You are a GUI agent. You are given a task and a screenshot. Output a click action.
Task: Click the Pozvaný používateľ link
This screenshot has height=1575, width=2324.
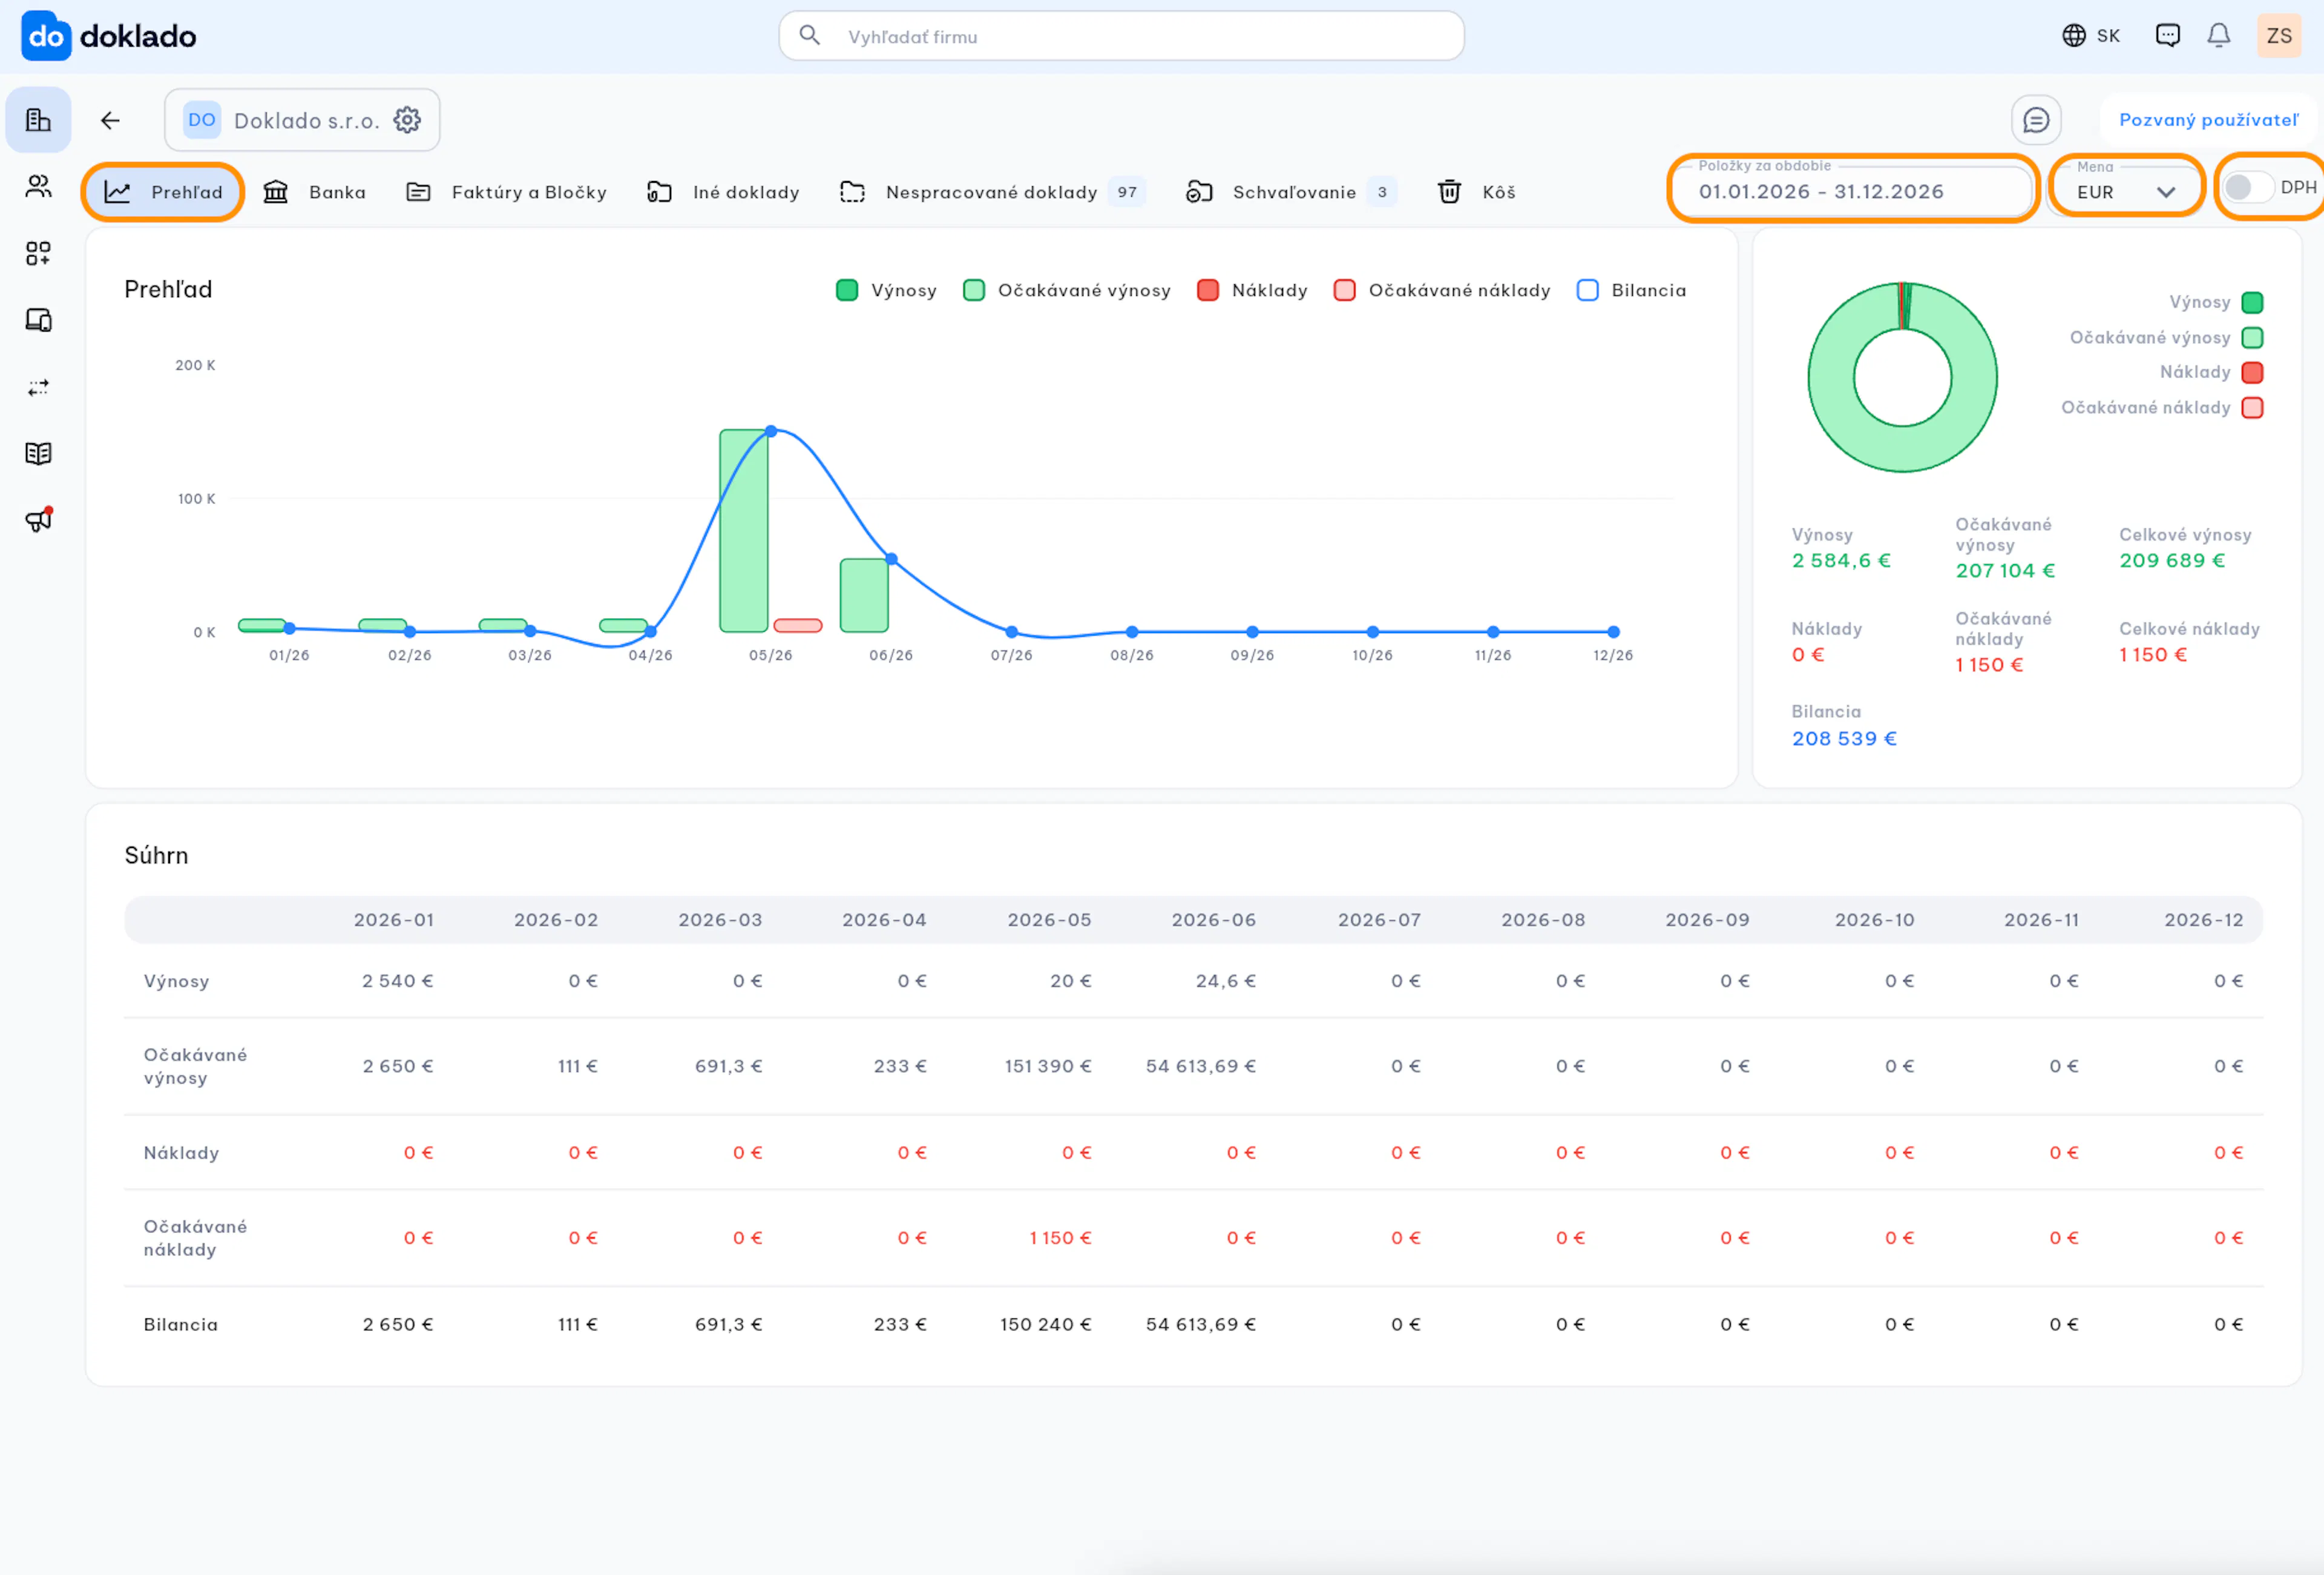tap(2209, 120)
